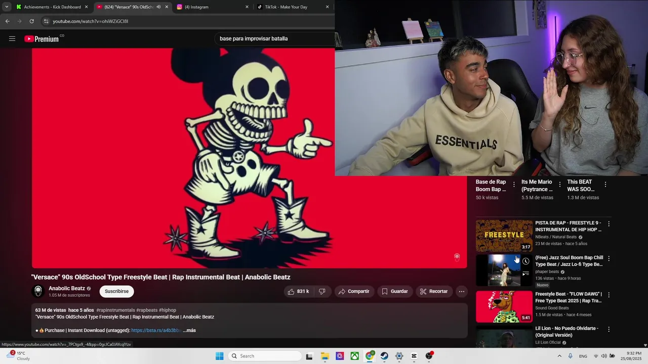The image size is (648, 364).
Task: Open the Anabolic Beatz channel name link
Action: (x=67, y=288)
